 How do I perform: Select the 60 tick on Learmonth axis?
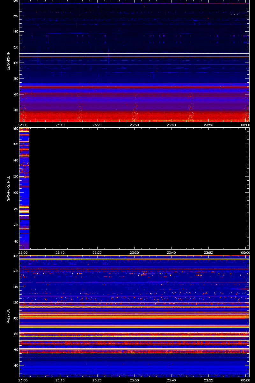coord(16,94)
